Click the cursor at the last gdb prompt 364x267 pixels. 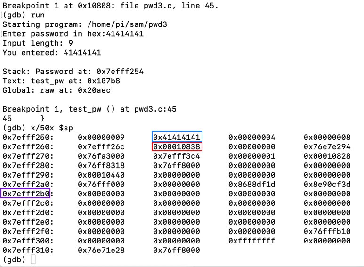(33, 259)
